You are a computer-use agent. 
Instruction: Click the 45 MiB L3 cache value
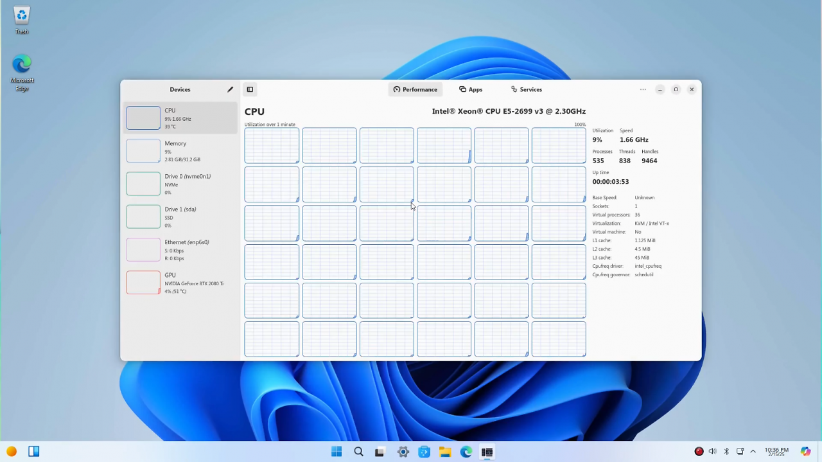tap(642, 258)
